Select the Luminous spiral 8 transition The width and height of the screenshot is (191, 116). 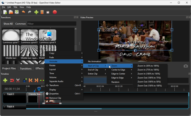pos(29,36)
